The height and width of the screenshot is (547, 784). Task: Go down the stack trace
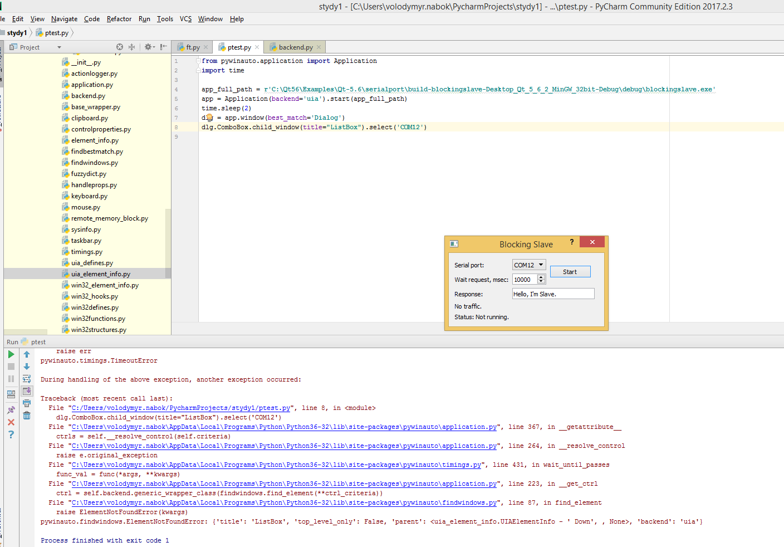(26, 367)
